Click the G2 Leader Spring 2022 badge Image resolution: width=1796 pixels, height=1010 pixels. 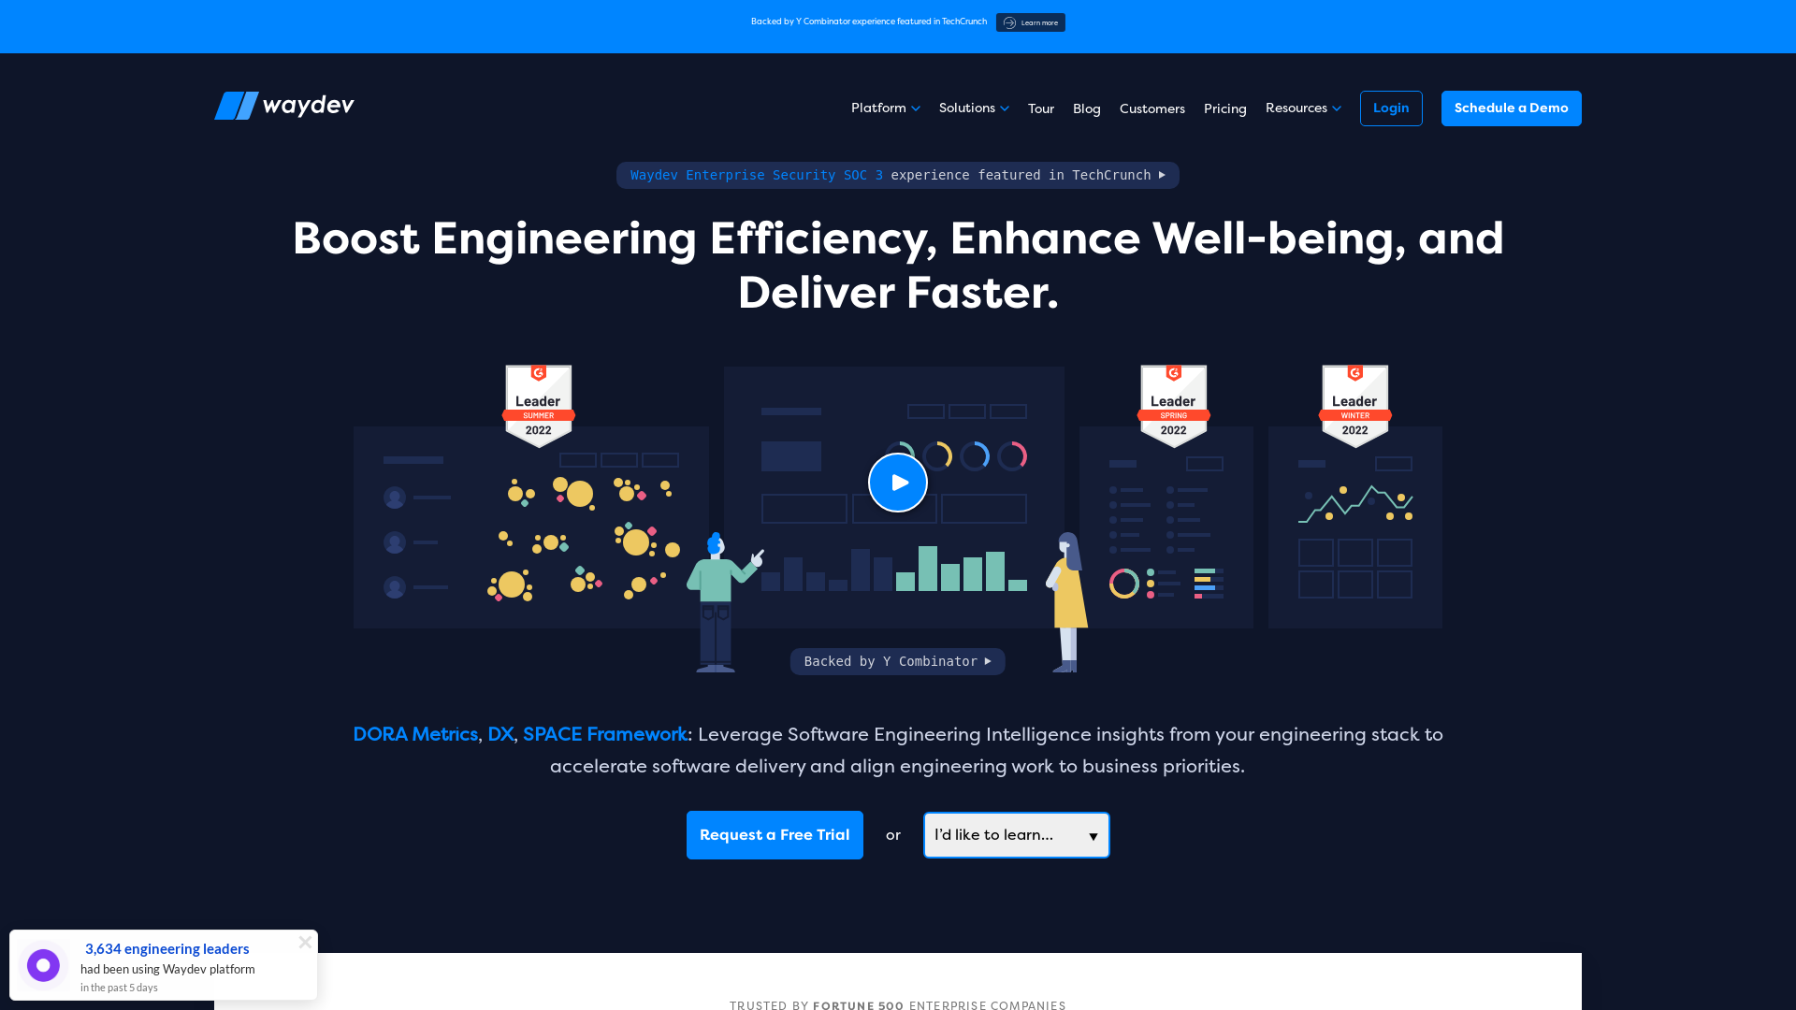pos(1173,401)
